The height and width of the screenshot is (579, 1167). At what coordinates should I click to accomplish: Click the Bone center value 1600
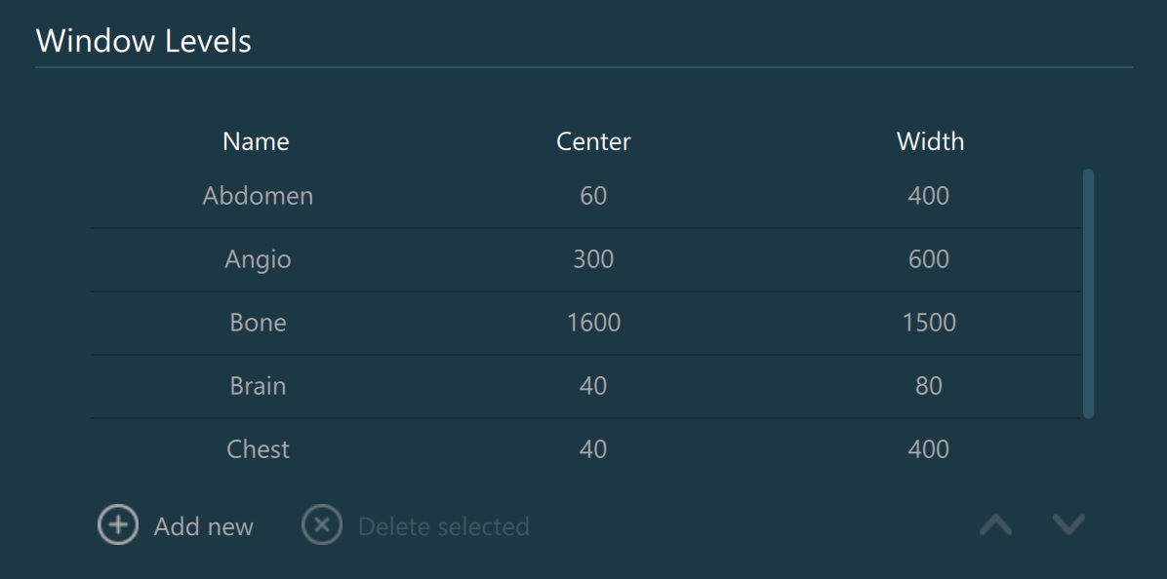(593, 323)
